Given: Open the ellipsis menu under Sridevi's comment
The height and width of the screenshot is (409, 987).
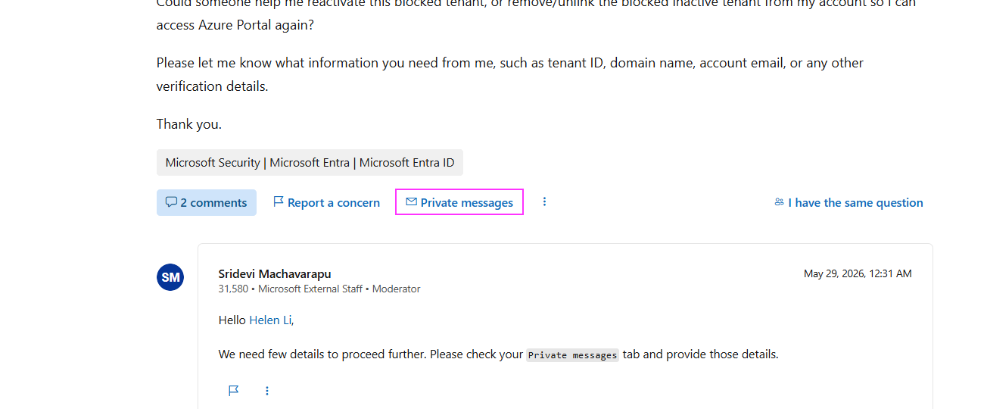Looking at the screenshot, I should click(x=267, y=391).
